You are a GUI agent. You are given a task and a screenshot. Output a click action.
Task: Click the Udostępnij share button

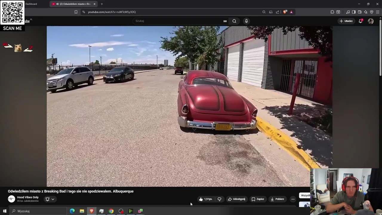click(236, 199)
